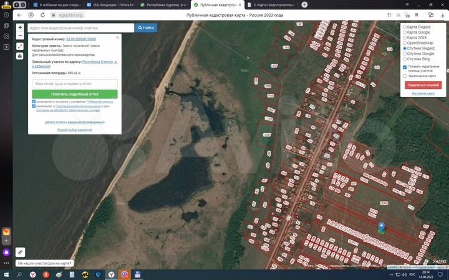The image size is (449, 280).
Task: Click the blue location marker on the map
Action: click(x=382, y=228)
